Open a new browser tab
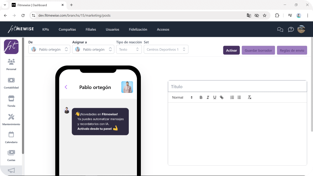313x176 pixels. point(71,5)
